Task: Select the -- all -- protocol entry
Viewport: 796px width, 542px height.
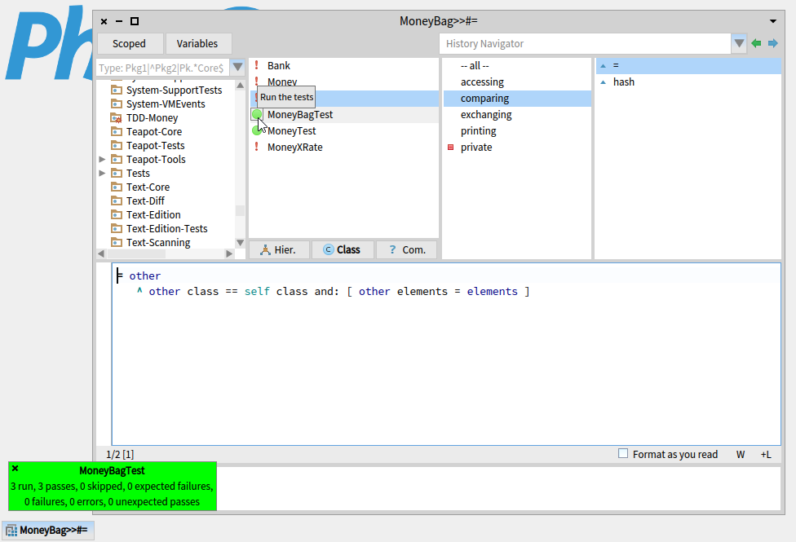Action: [x=517, y=66]
